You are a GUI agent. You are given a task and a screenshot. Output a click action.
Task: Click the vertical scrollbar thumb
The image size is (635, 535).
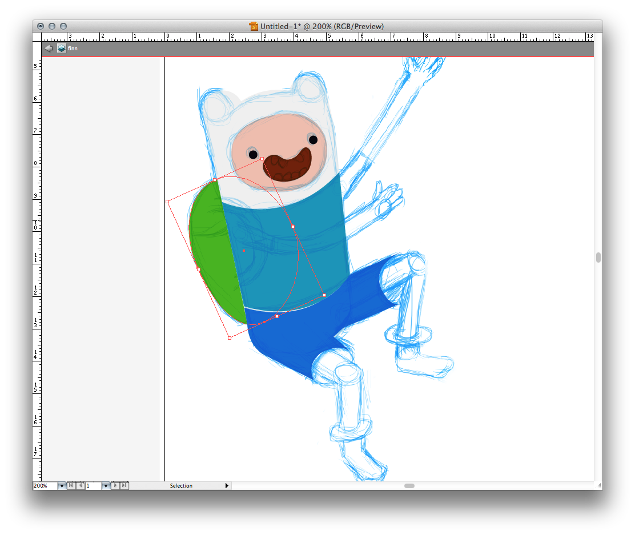(x=598, y=258)
